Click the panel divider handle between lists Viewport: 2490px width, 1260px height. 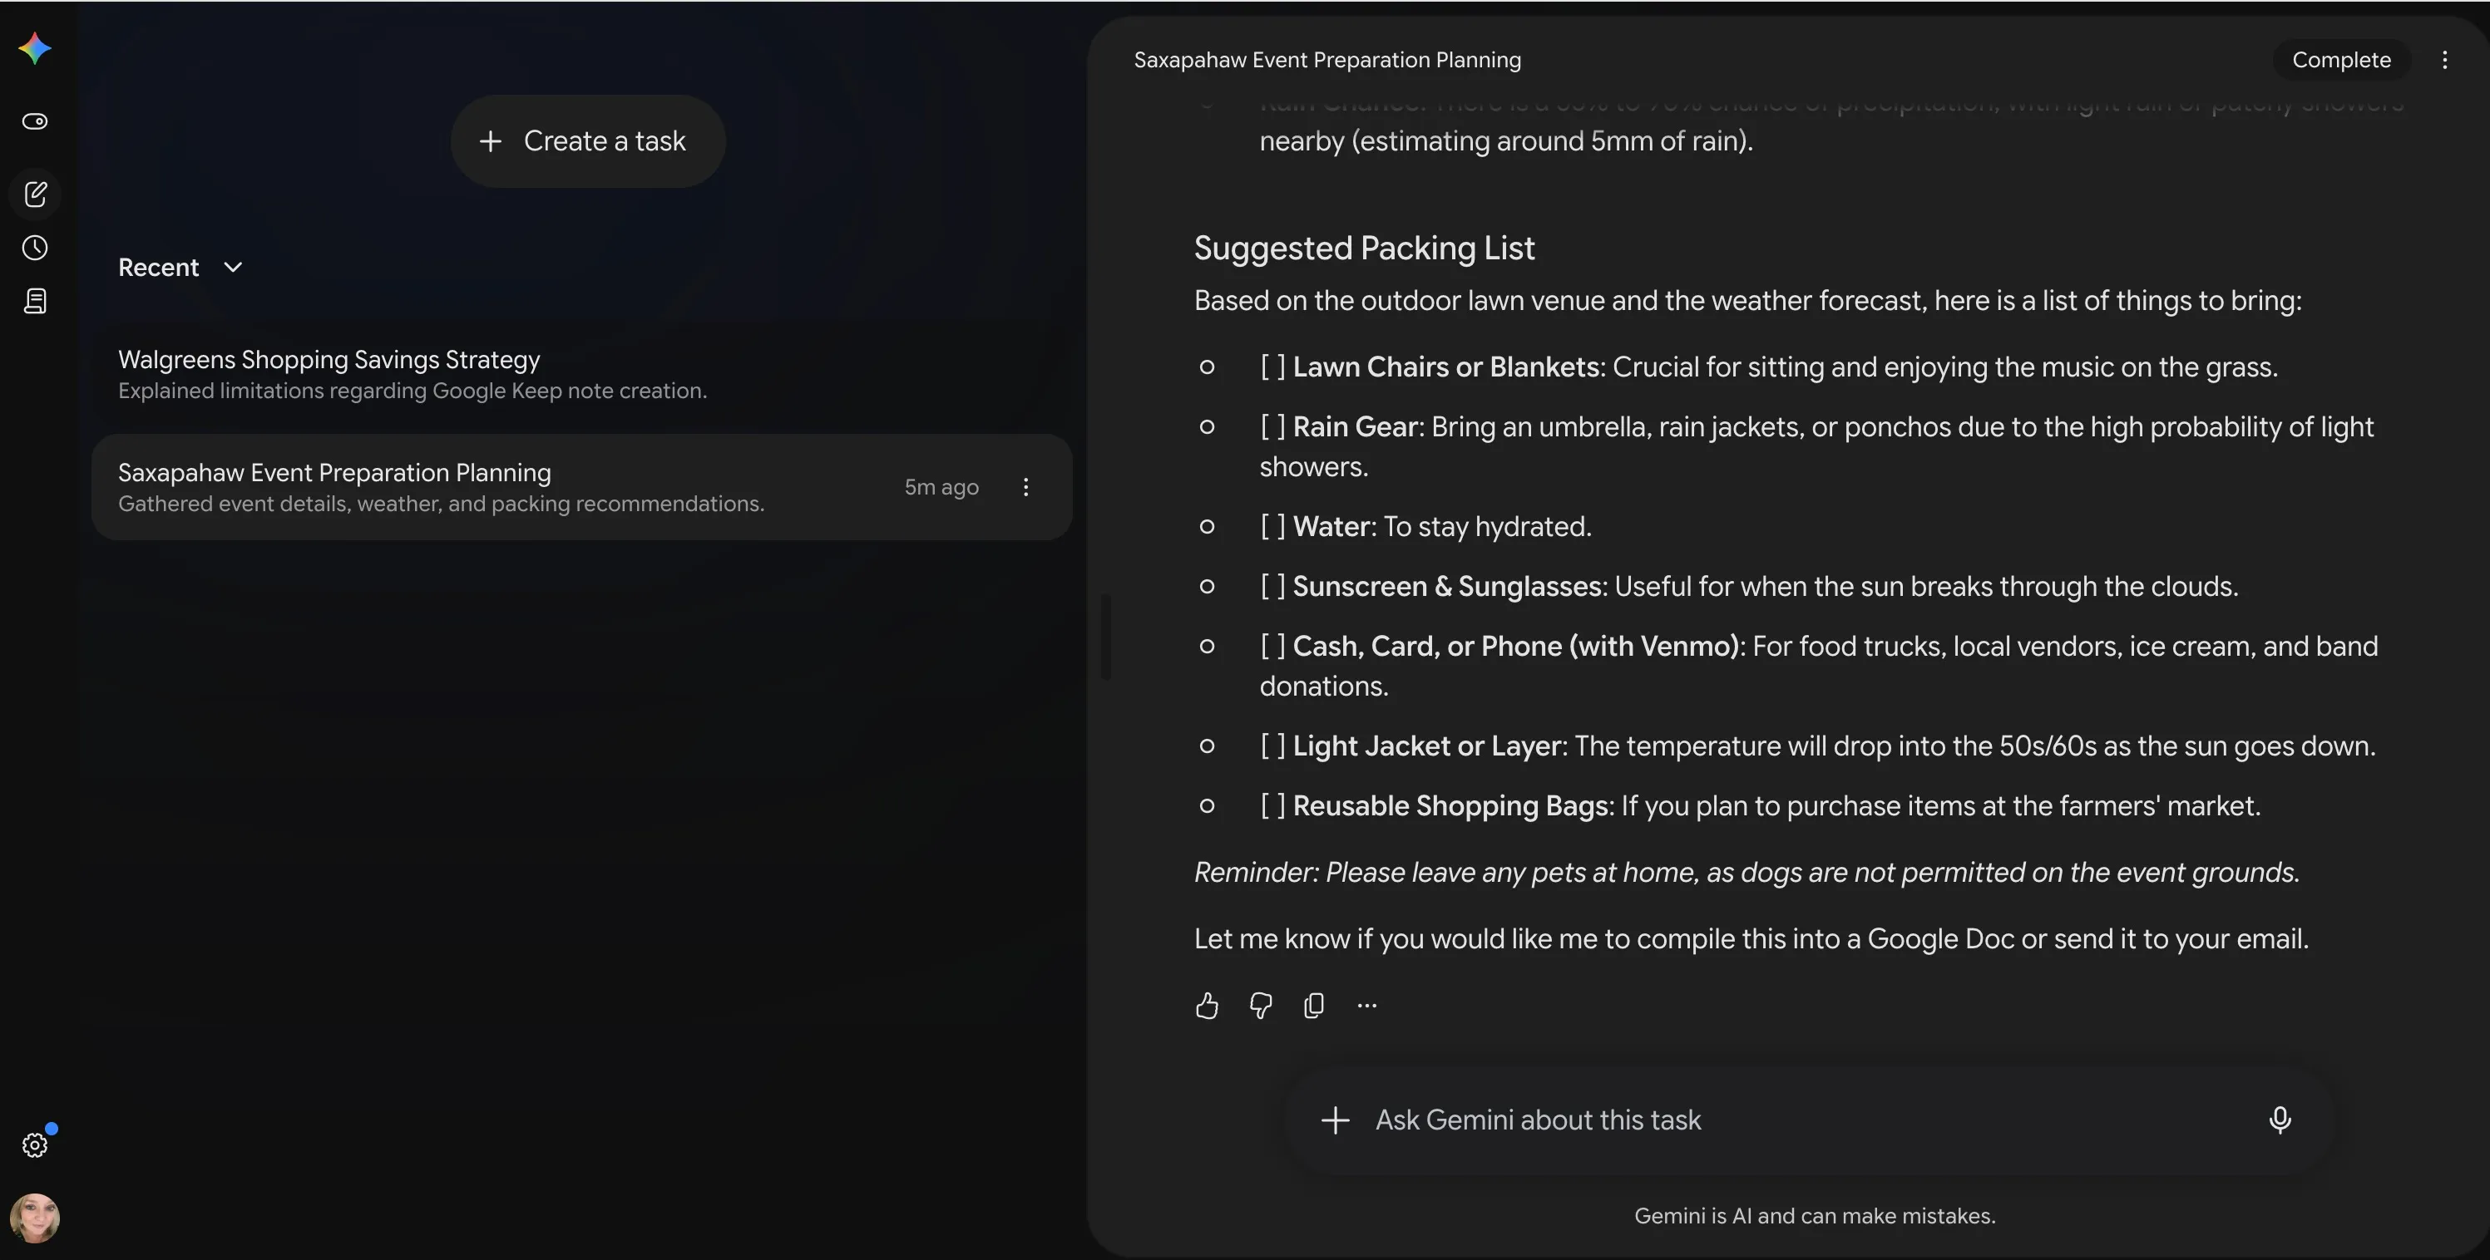coord(1106,637)
